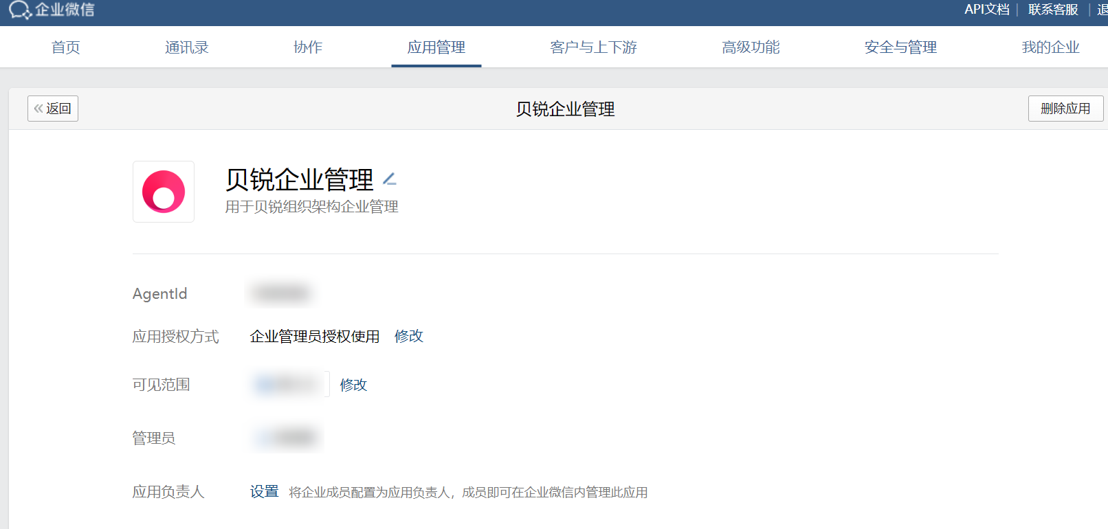The width and height of the screenshot is (1108, 529).
Task: Open the 首页 tab
Action: 66,47
